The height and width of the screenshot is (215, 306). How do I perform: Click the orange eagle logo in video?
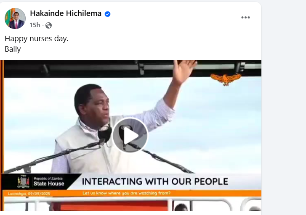[226, 79]
